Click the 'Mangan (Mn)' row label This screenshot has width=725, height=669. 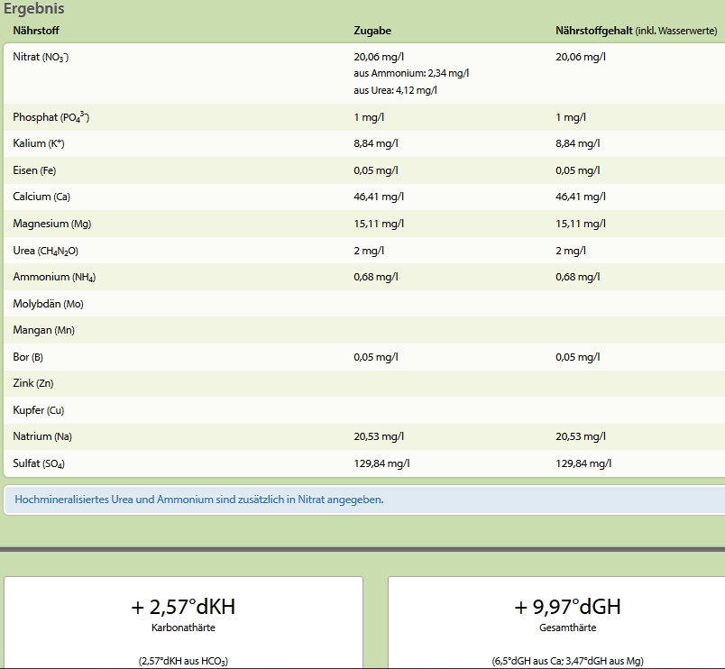coord(43,330)
